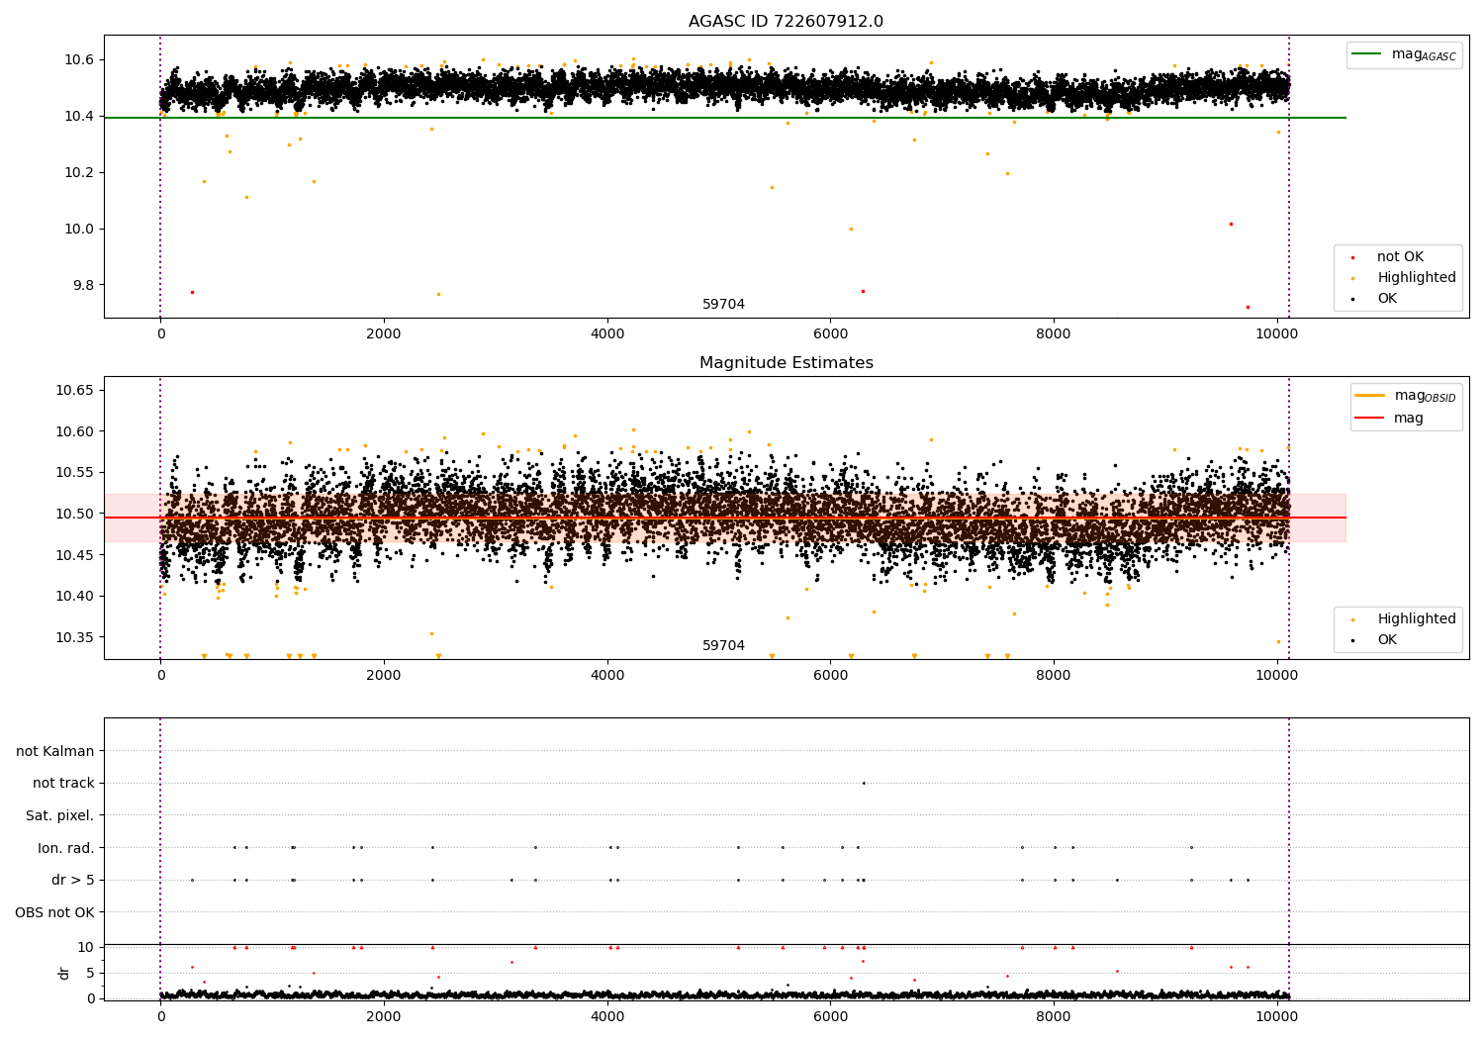Screen dimensions: 1484x1039
Task: Click x-axis tick 4000 in top panel
Action: 607,334
